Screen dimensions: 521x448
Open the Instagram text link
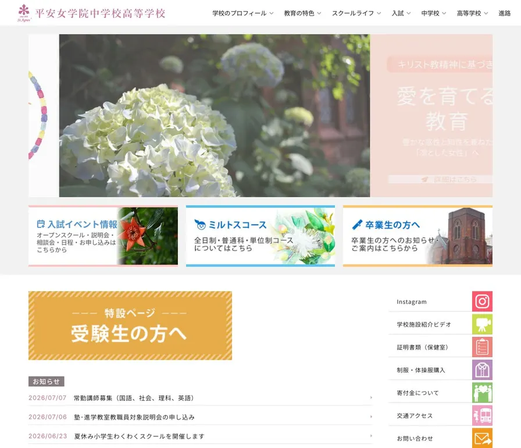coord(411,302)
